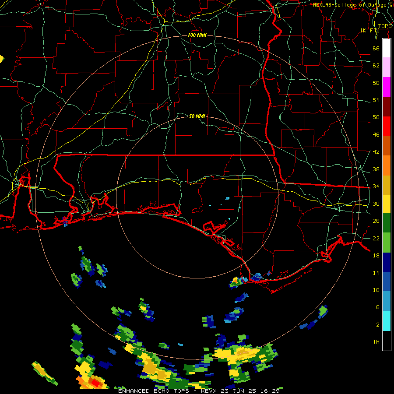Click the legend value 2
This screenshot has width=394, height=394.
tap(377, 325)
